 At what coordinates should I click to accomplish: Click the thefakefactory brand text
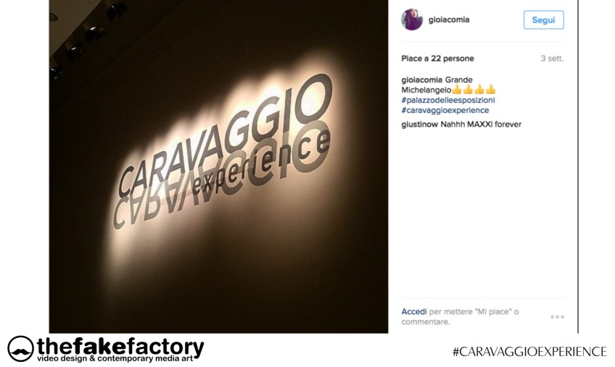121,346
